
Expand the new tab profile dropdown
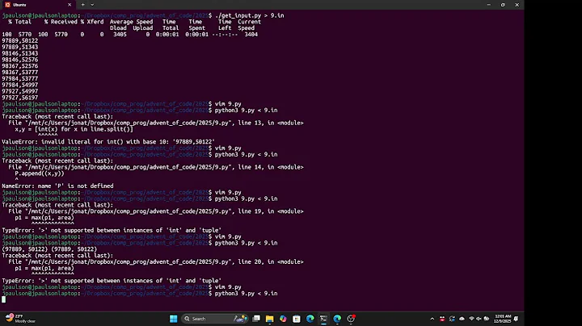tap(92, 5)
